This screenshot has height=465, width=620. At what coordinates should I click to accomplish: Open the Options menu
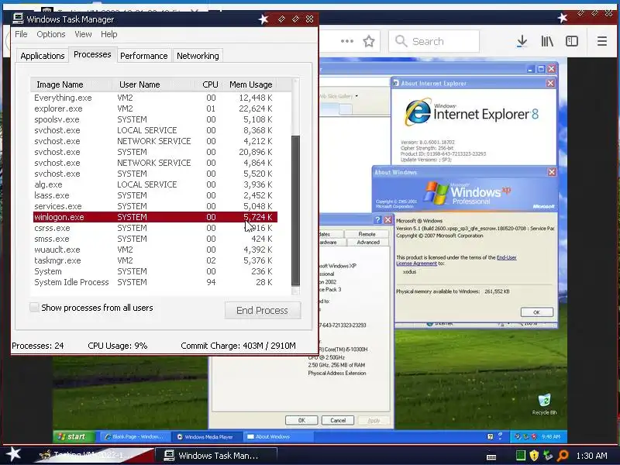tap(51, 34)
